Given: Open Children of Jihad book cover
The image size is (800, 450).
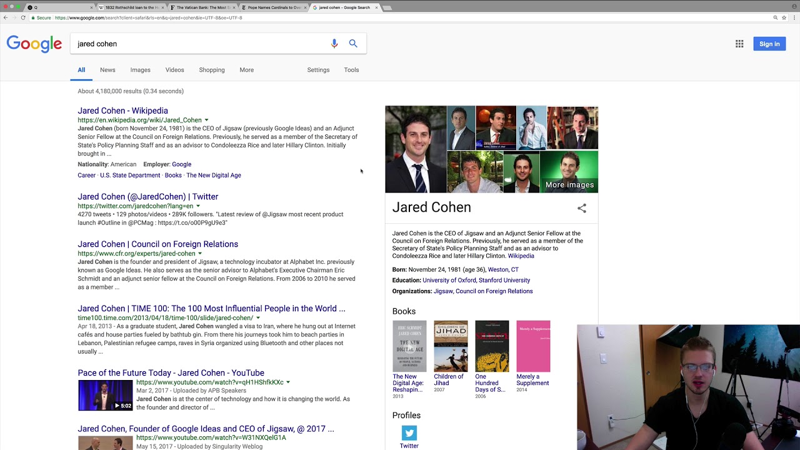Looking at the screenshot, I should point(451,346).
